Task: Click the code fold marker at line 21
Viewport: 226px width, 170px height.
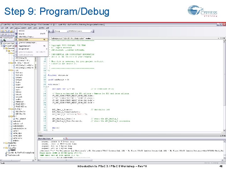Action: coord(47,87)
